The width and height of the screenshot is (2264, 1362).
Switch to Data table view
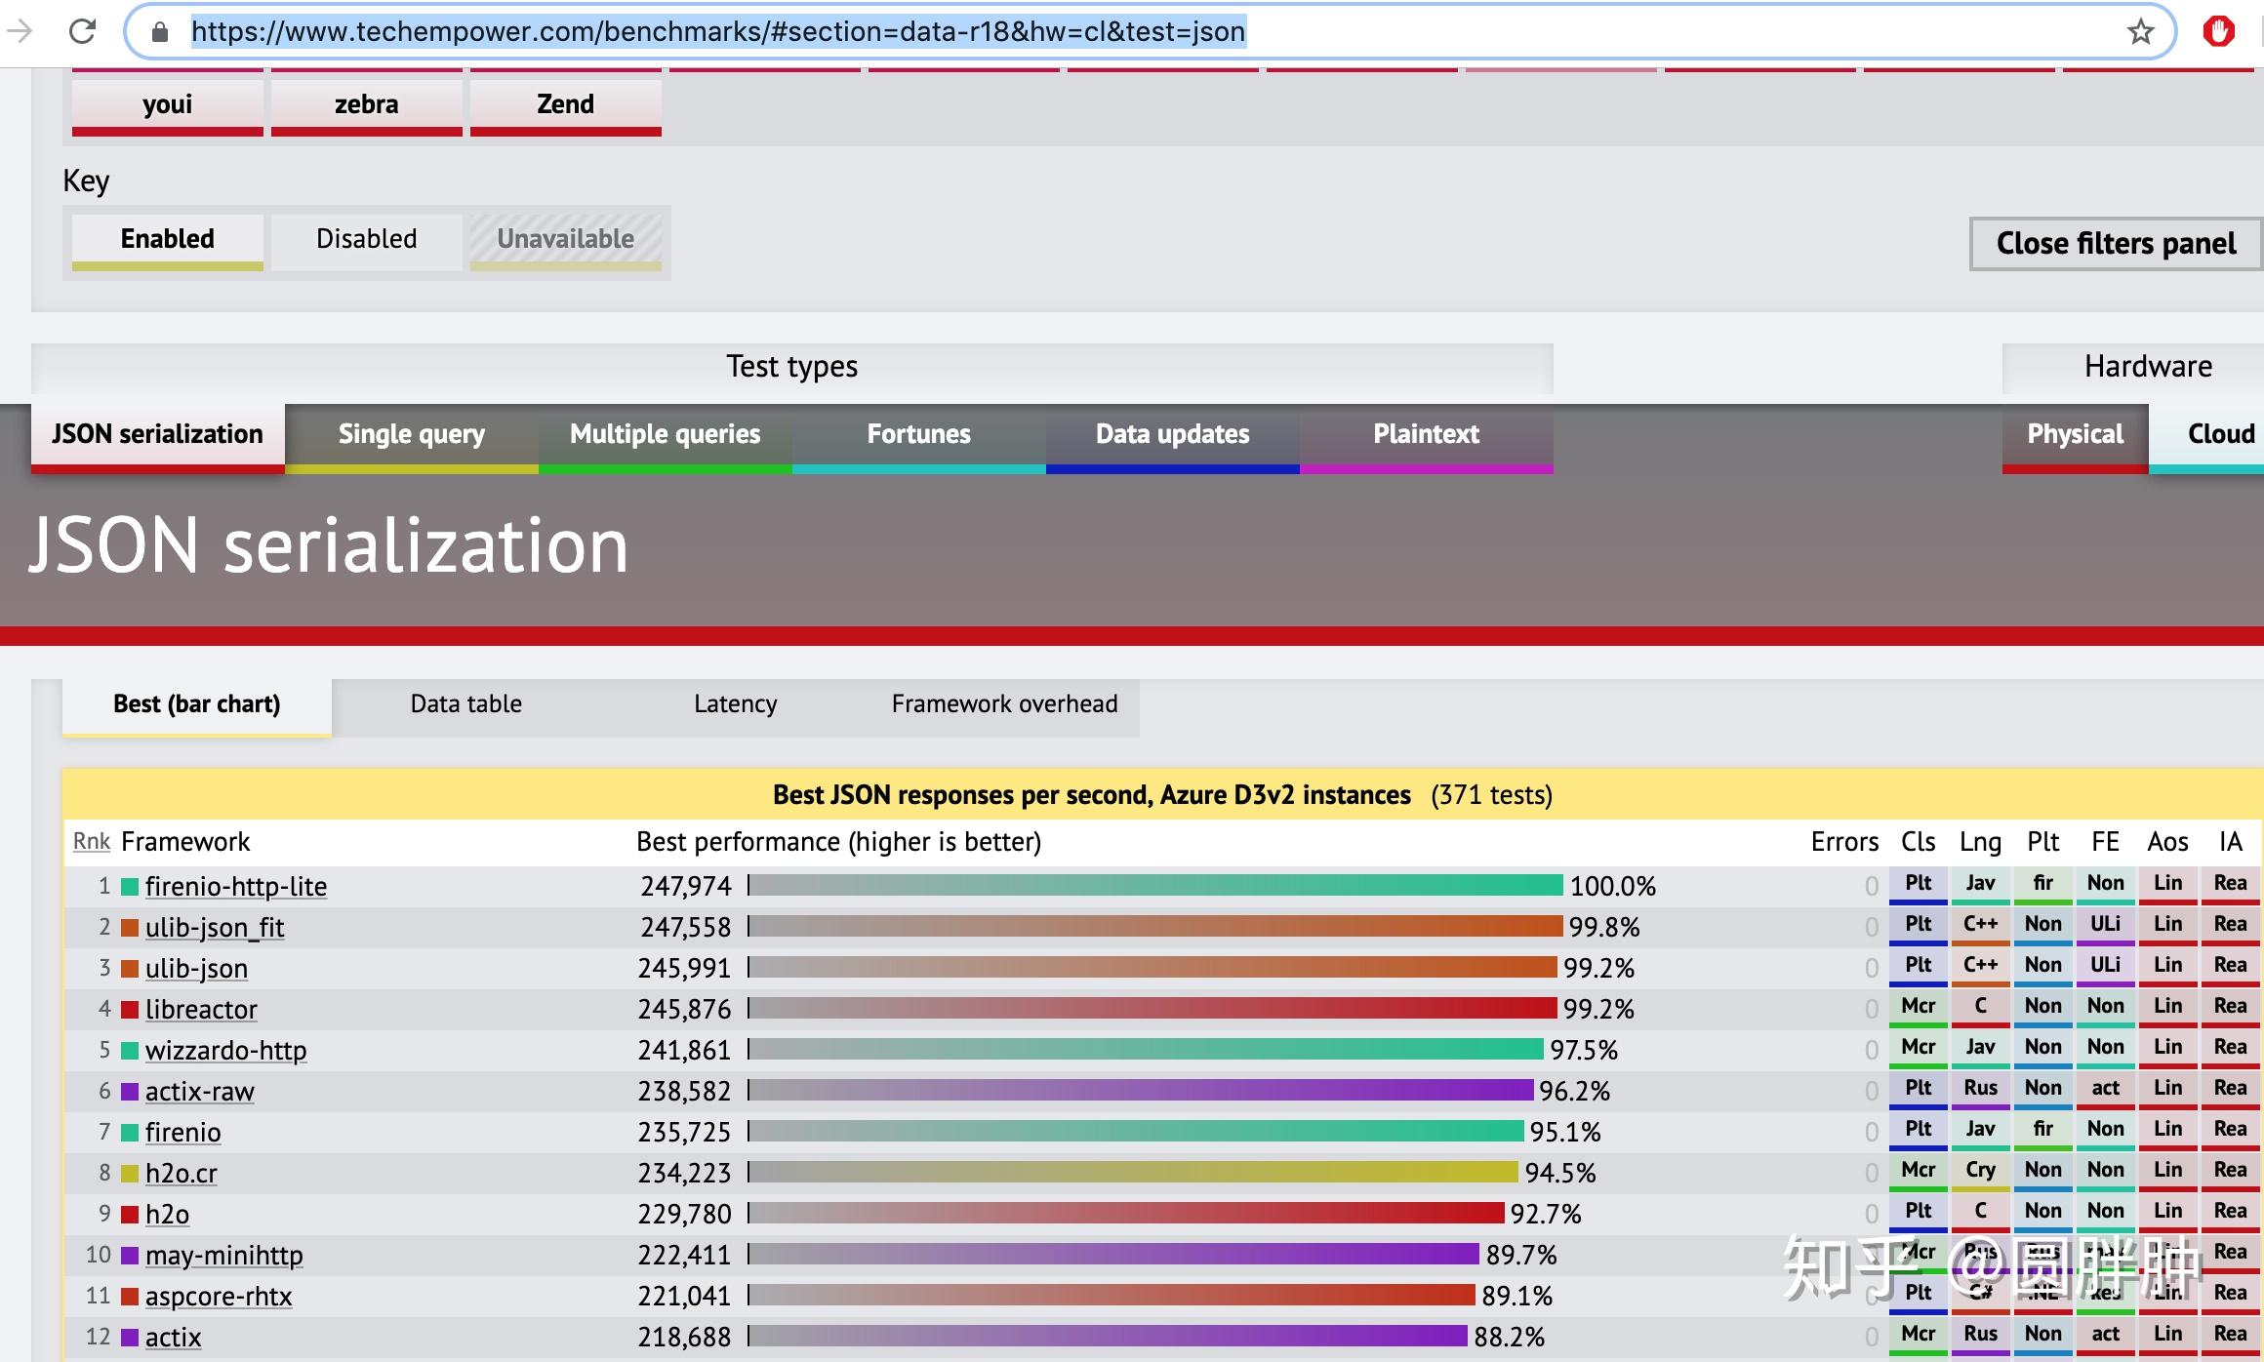click(466, 705)
